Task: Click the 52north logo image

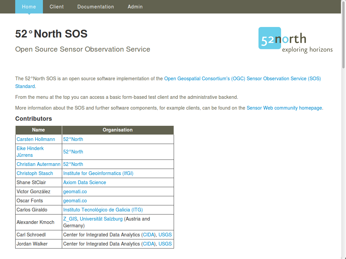Action: click(295, 40)
